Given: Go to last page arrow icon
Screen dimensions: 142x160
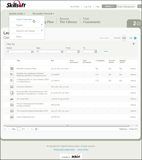Looking at the screenshot, I should point(32,129).
